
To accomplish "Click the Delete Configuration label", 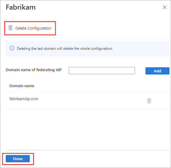I will (x=33, y=28).
